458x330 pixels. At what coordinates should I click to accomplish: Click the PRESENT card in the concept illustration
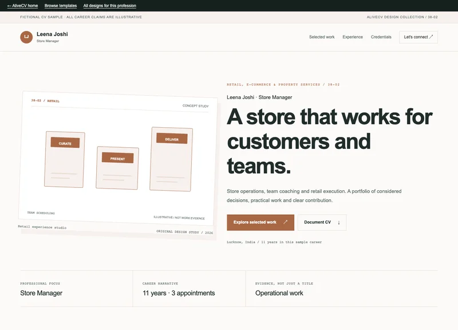[117, 168]
